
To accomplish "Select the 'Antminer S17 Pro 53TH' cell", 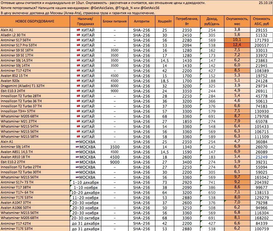I will pyautogui.click(x=35, y=45).
